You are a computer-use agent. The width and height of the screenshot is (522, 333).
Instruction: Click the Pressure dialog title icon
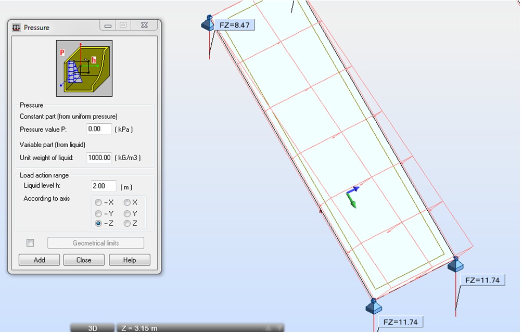[x=16, y=28]
